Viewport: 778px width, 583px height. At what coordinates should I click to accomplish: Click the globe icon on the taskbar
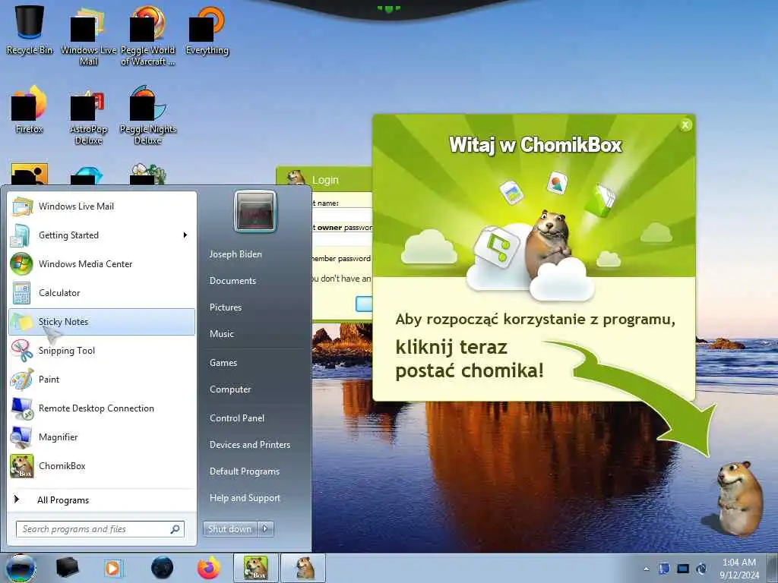point(163,568)
